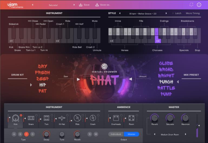Click the Save button label
The height and width of the screenshot is (143, 208).
(x=87, y=5)
